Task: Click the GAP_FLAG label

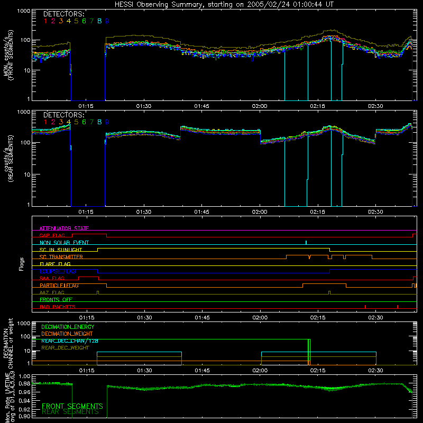Action: click(52, 235)
